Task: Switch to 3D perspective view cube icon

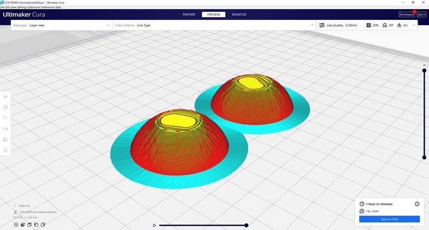Action: click(16, 225)
